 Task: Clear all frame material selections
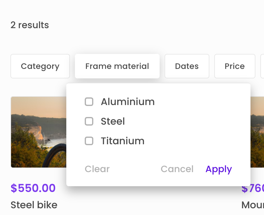coord(97,169)
